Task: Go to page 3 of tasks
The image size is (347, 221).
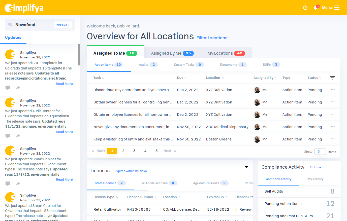Action: tap(134, 151)
